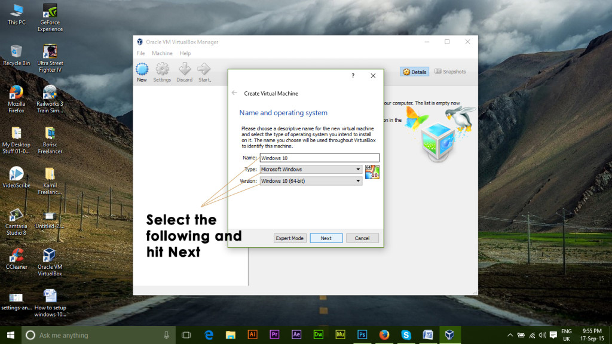
Task: Open Adobe Photoshop from the taskbar
Action: (x=362, y=334)
